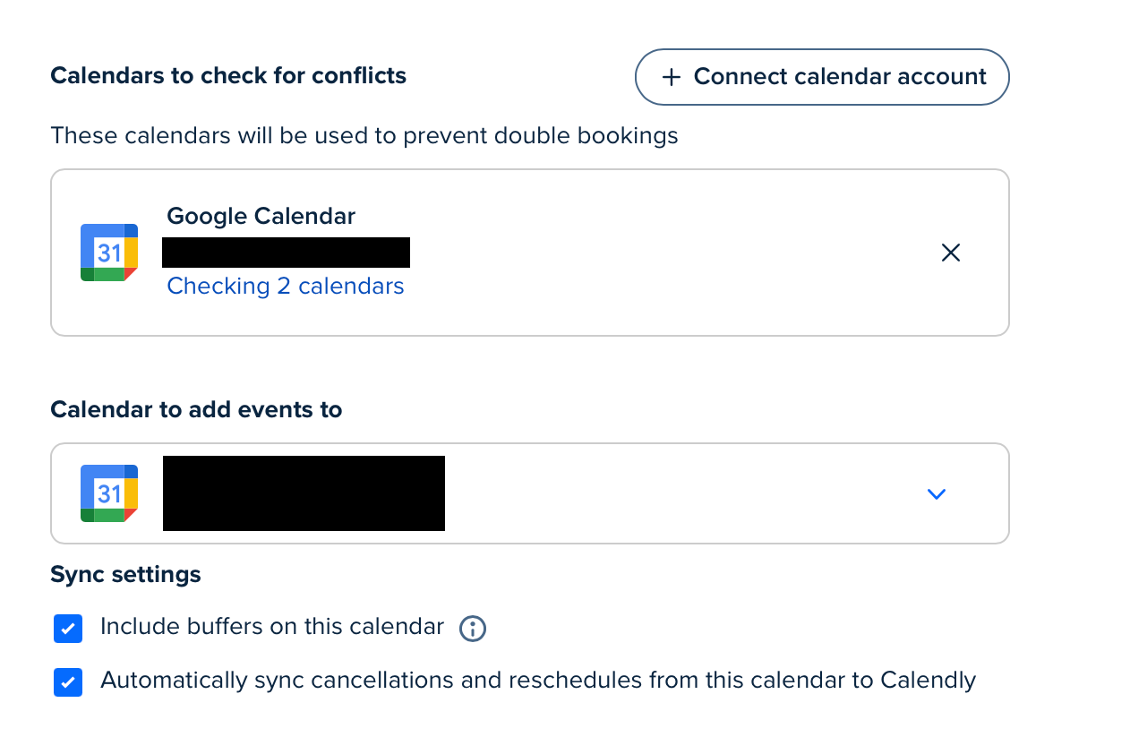Click the Connect calendar account button
Screen dimensions: 1130x754
coord(822,77)
